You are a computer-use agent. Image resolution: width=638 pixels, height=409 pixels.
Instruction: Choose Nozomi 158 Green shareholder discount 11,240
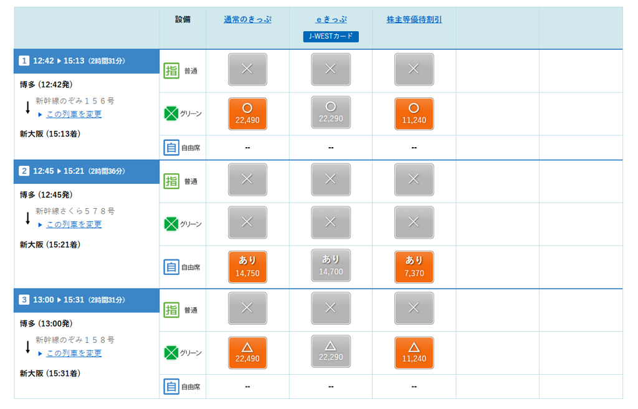(x=414, y=353)
